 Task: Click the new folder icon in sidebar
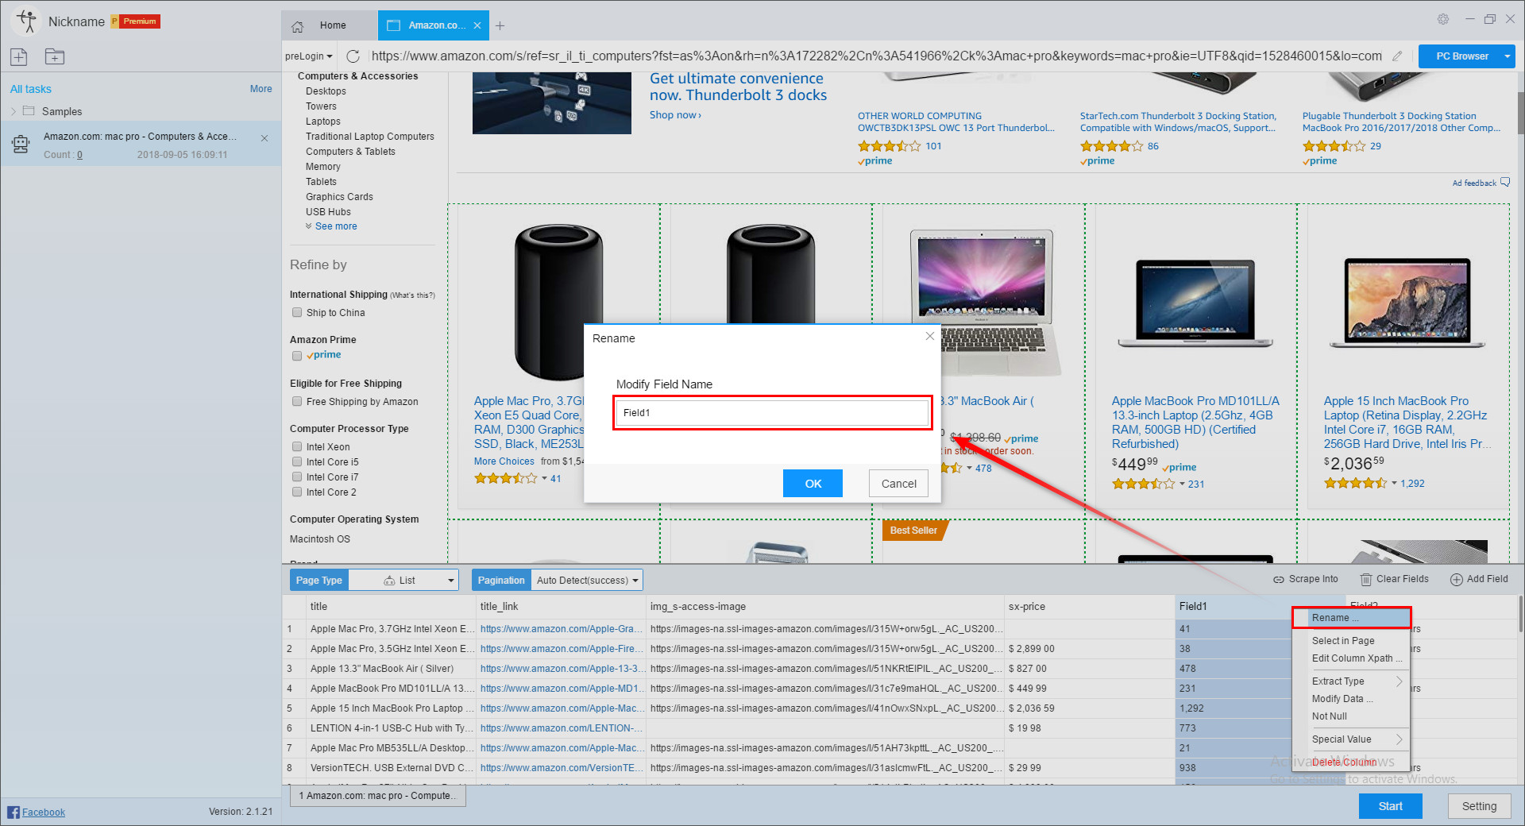tap(55, 56)
